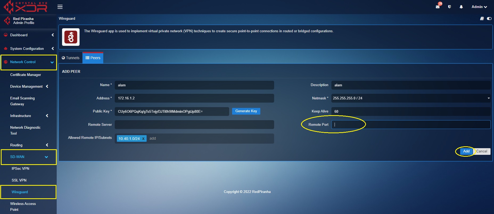Open Device Management menu

[26, 86]
